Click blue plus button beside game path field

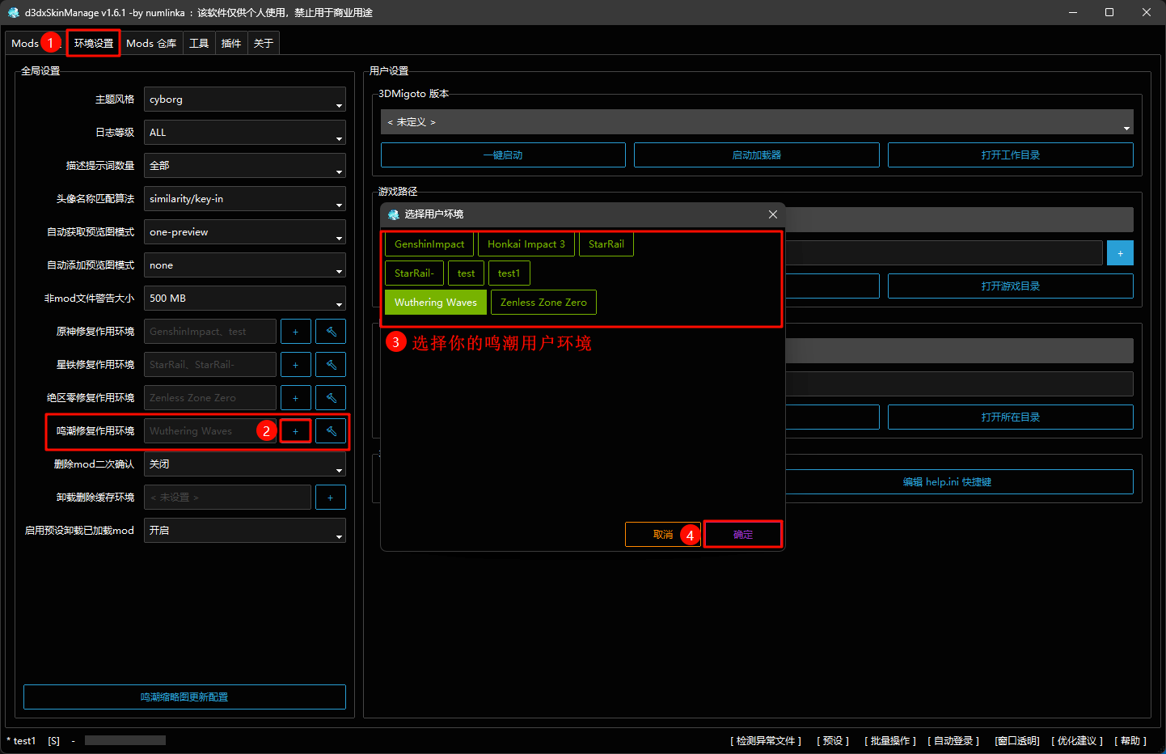pos(1120,253)
